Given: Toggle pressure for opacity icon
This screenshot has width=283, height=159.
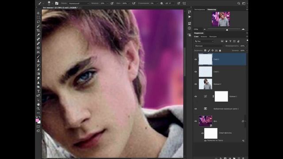Looking at the screenshot, I should pyautogui.click(x=112, y=3).
